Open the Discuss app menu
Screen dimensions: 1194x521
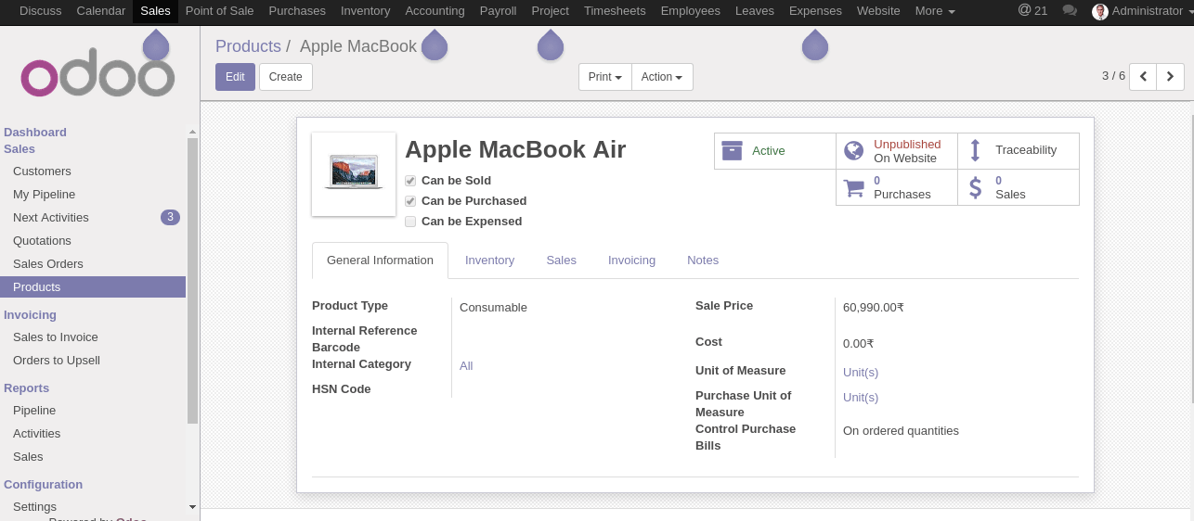click(x=40, y=11)
